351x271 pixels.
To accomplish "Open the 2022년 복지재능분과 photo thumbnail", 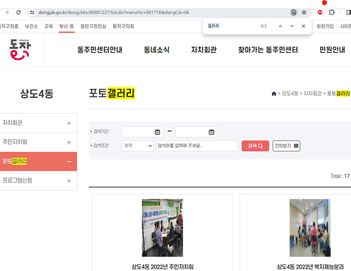I will (x=310, y=228).
